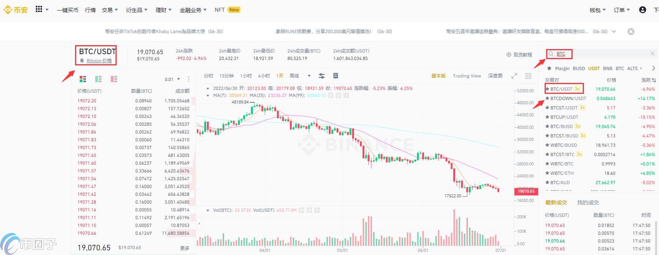Click the 现货教程 spot tutorial button

pos(519,55)
